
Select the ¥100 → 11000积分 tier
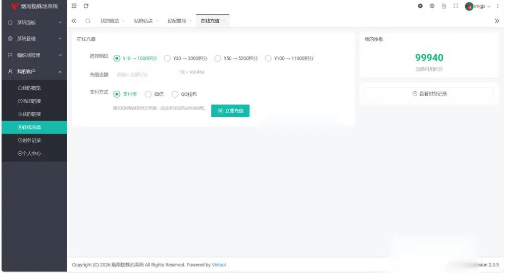click(x=289, y=58)
